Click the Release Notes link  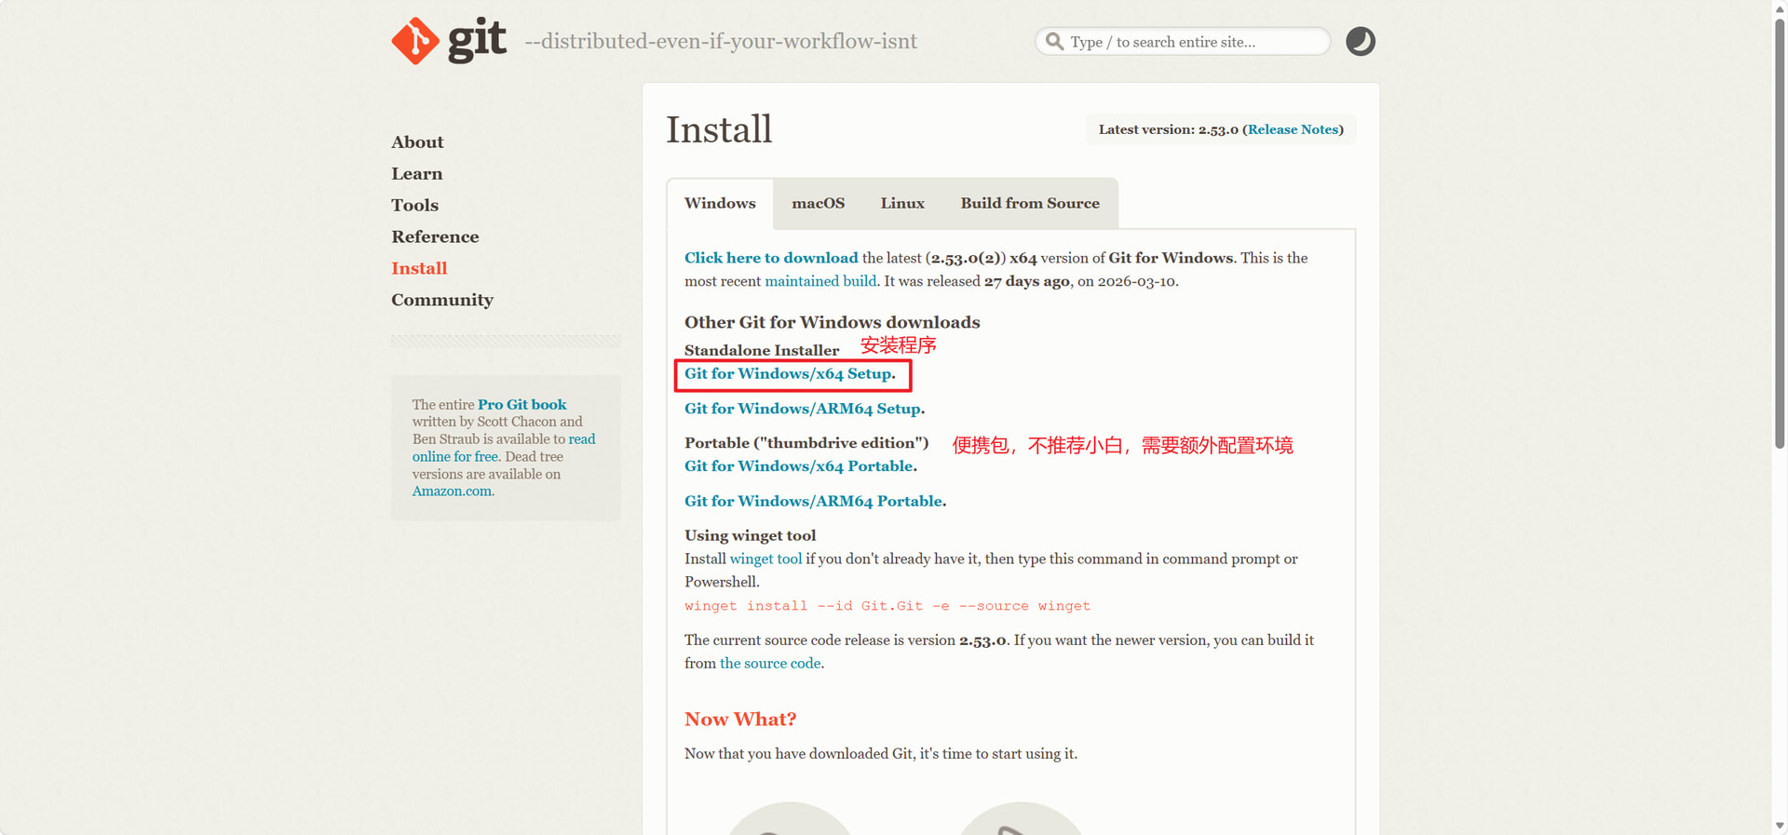(x=1293, y=129)
